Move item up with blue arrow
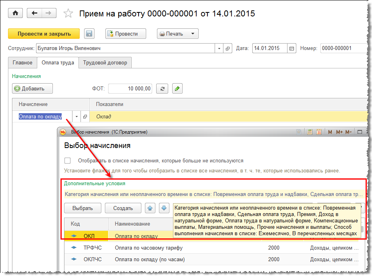 point(150,208)
